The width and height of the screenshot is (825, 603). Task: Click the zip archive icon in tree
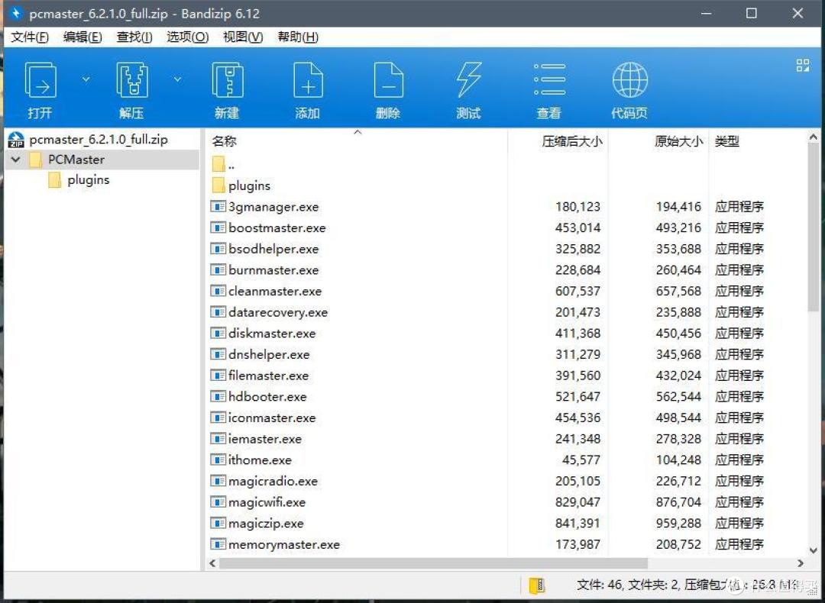pos(16,140)
